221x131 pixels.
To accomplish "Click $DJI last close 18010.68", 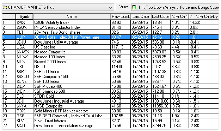I will 161,101.
